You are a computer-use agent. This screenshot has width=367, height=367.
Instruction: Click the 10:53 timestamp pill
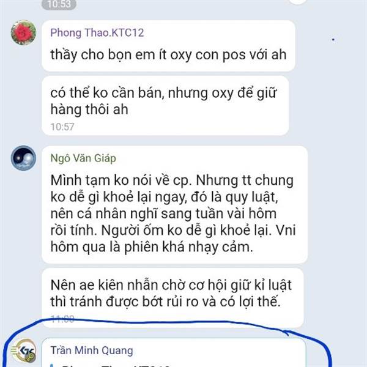point(59,4)
